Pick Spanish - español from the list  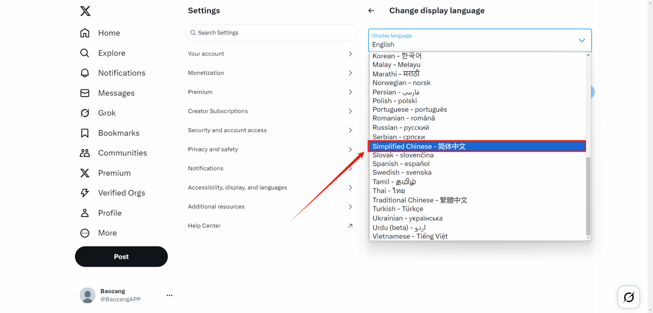coord(401,164)
